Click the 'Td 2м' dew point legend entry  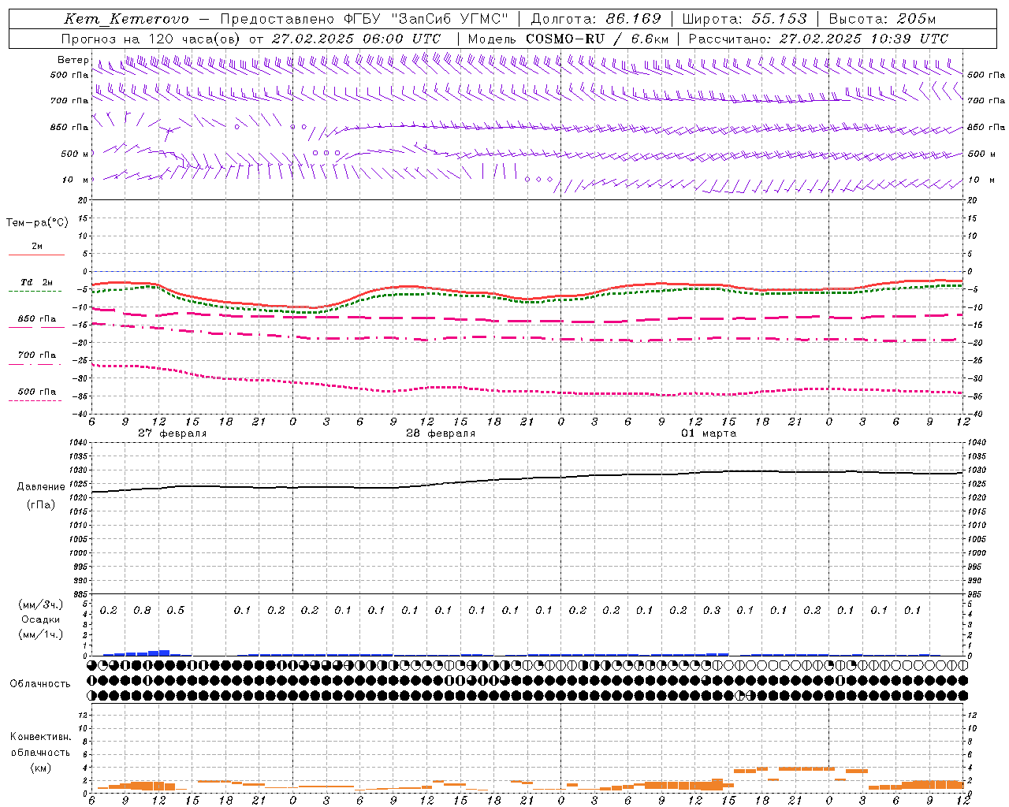(x=37, y=282)
